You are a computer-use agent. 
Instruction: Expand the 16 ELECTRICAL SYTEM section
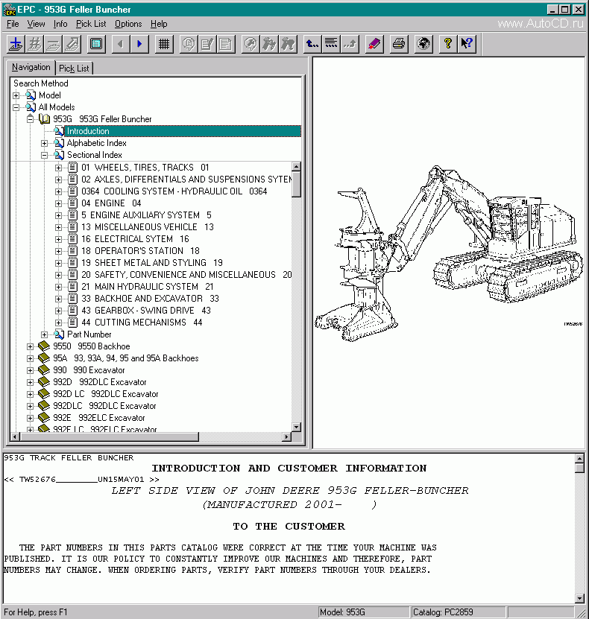(58, 239)
